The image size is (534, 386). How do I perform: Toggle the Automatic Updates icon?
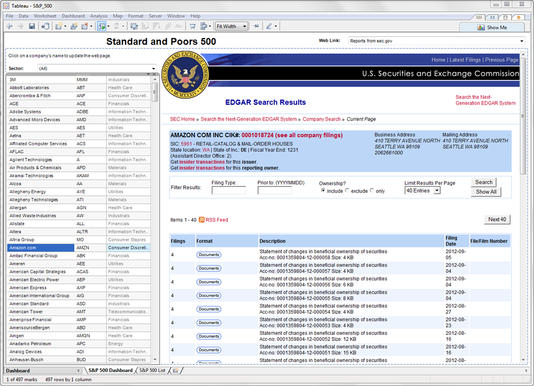(102, 26)
